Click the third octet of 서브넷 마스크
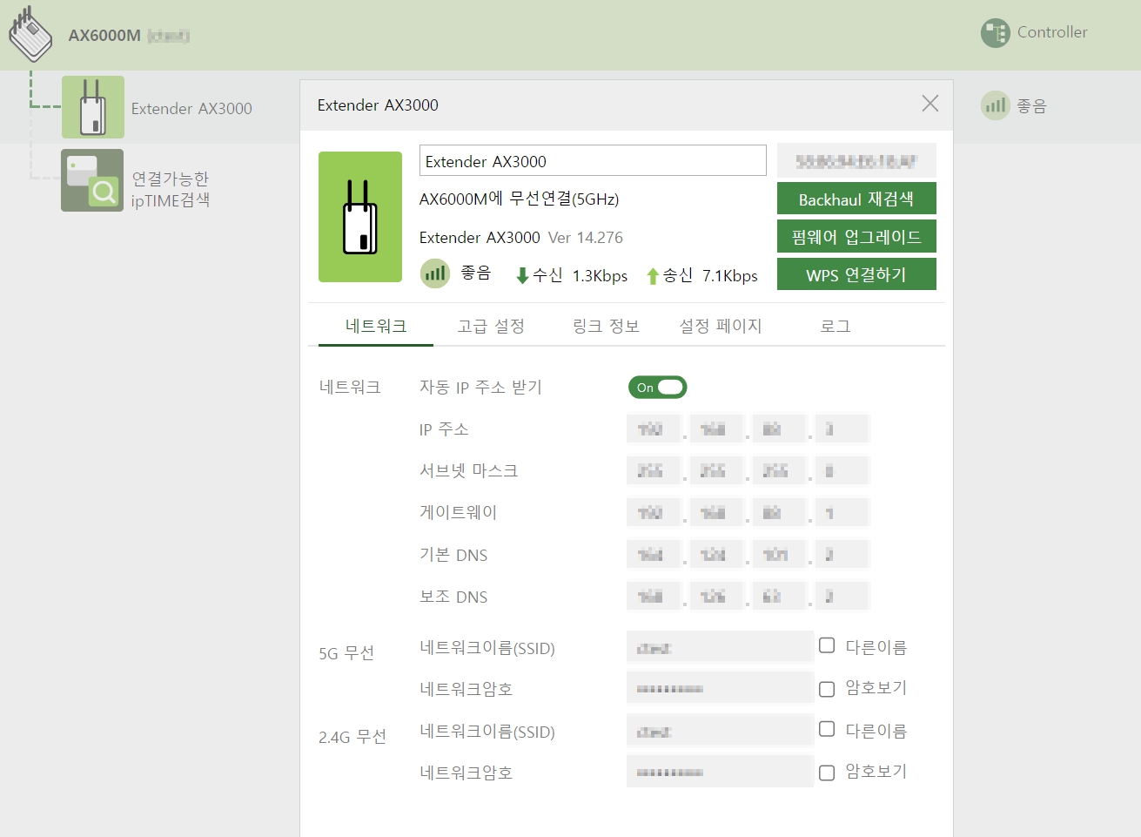 point(779,470)
